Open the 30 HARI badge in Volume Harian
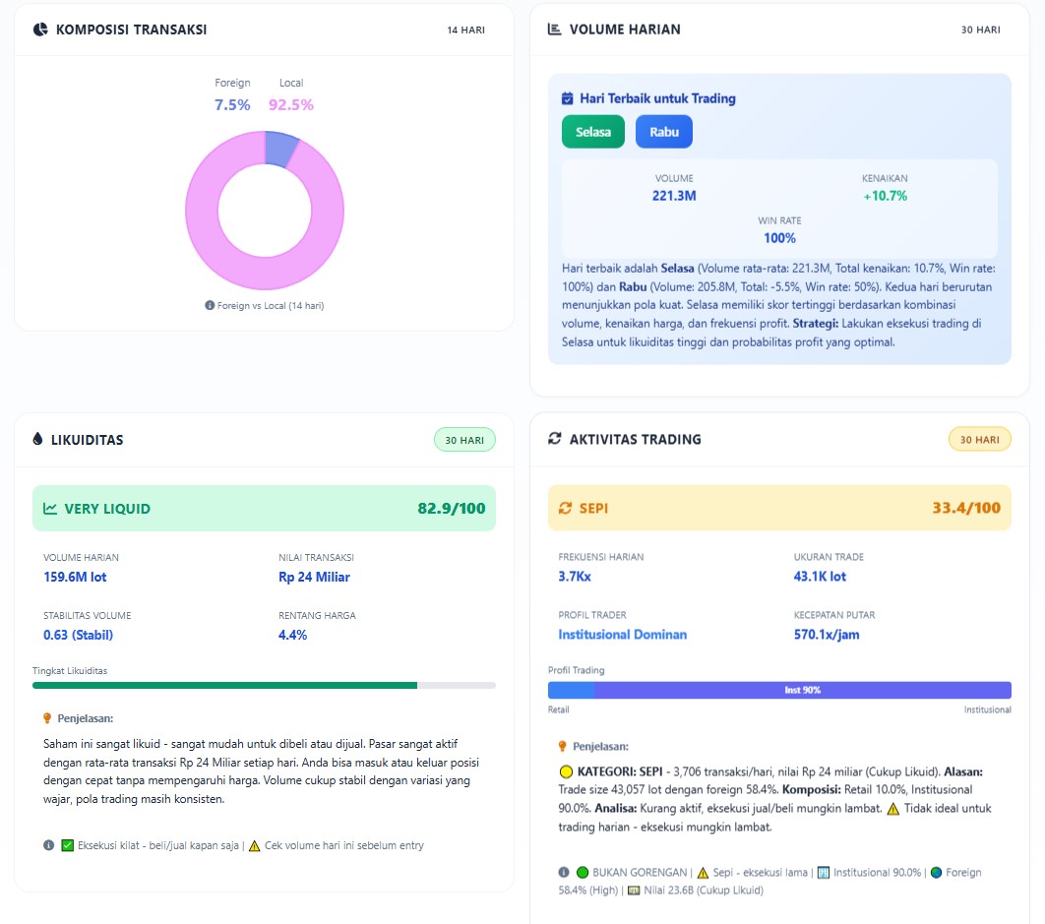The height and width of the screenshot is (924, 1045). (x=980, y=30)
